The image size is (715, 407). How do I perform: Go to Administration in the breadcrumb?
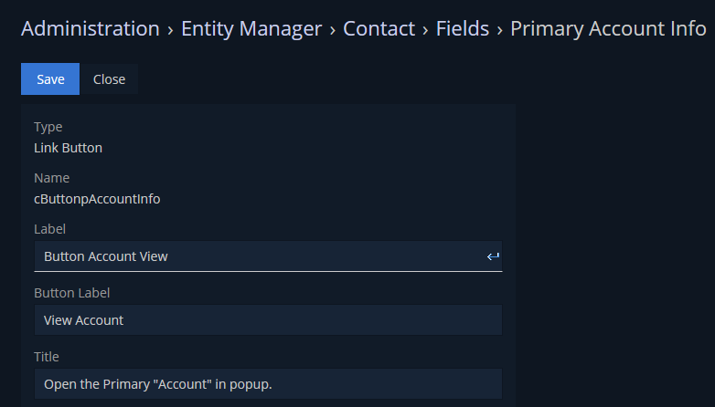coord(91,28)
